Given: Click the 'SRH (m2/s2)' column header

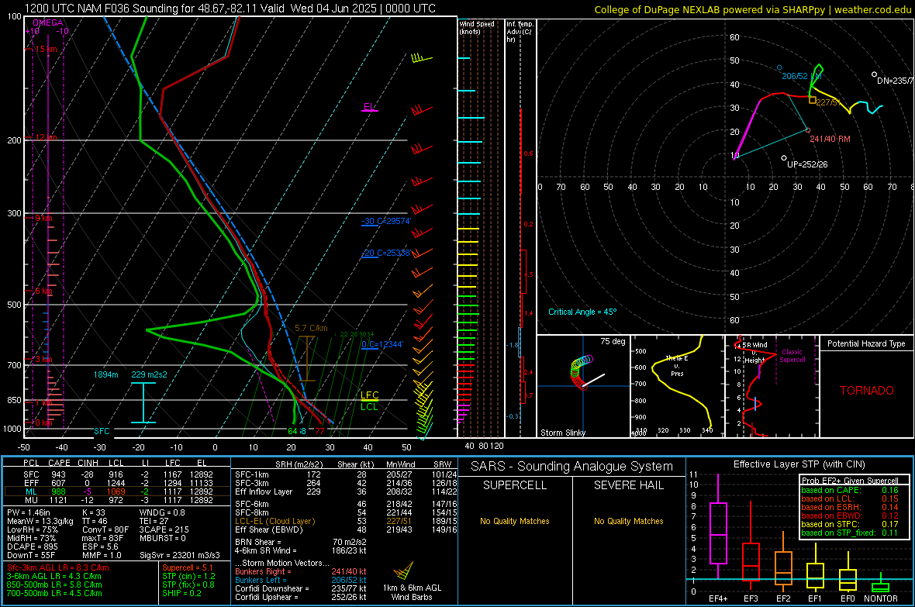Looking at the screenshot, I should point(299,464).
